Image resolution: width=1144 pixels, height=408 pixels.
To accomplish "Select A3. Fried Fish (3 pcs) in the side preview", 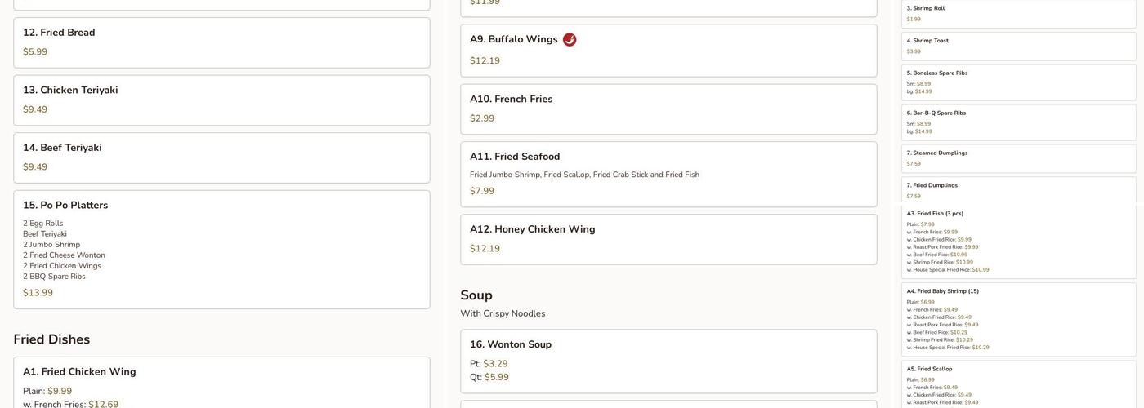I will coord(1019,242).
